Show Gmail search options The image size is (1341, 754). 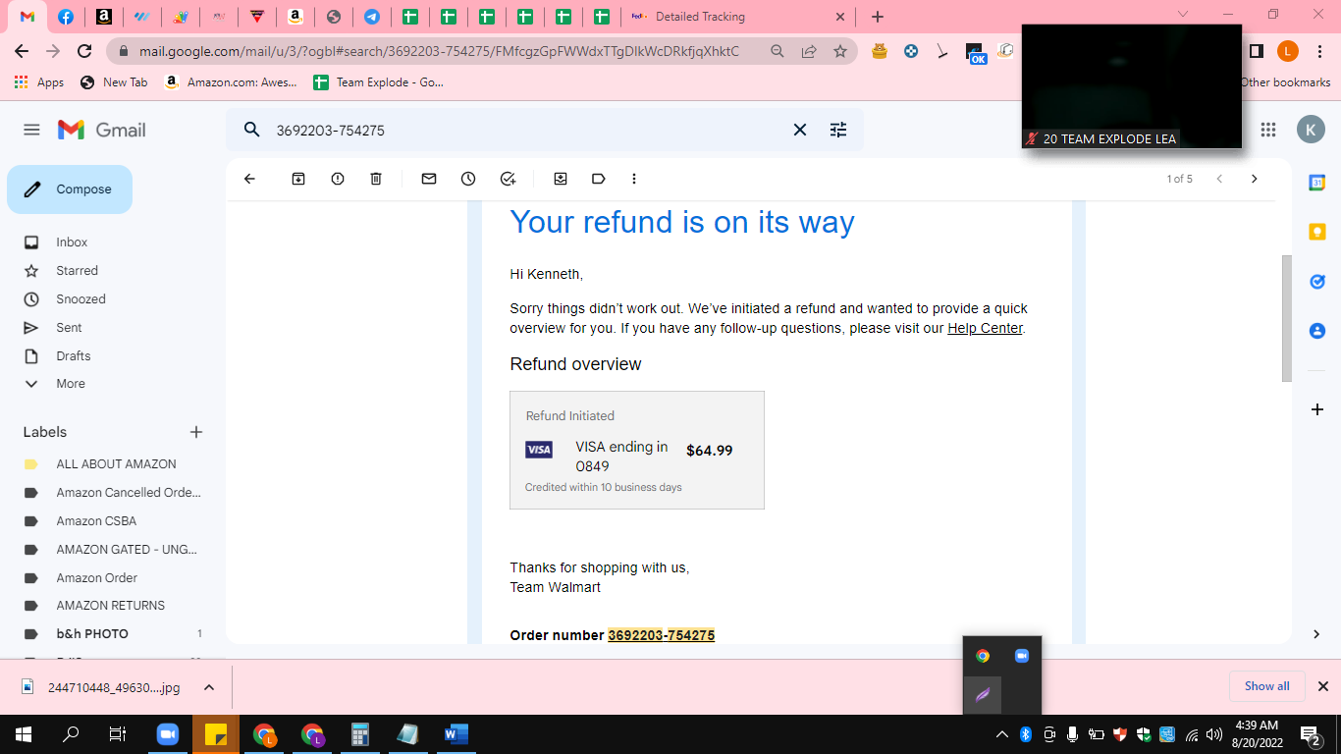838,130
